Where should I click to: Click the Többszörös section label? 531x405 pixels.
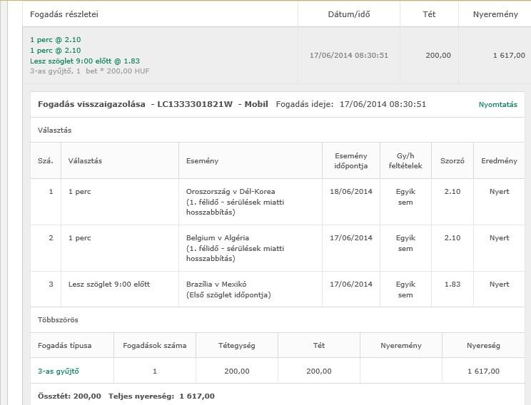click(x=58, y=320)
